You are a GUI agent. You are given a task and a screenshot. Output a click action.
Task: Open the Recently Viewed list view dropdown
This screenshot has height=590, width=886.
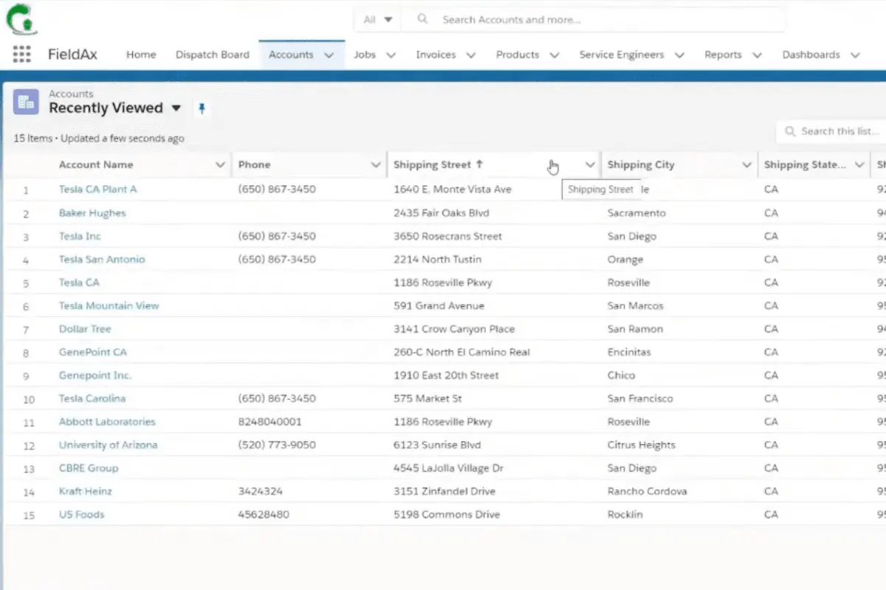[x=176, y=108]
